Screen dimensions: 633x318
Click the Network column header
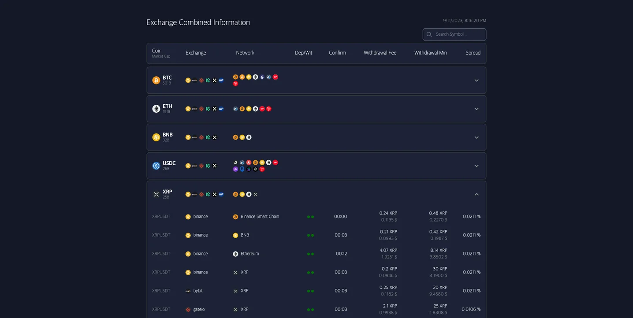245,53
